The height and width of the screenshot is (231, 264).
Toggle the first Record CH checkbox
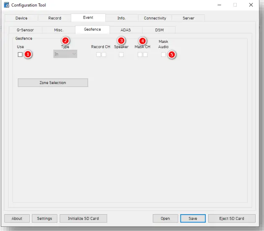point(99,55)
